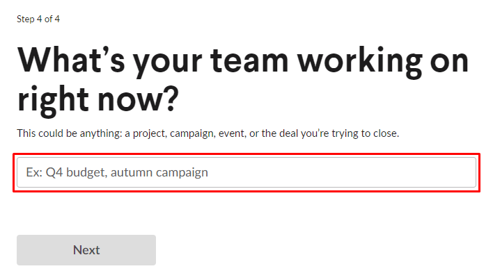This screenshot has height=280, width=493.
Task: Continue by clicking Next
Action: coord(86,250)
